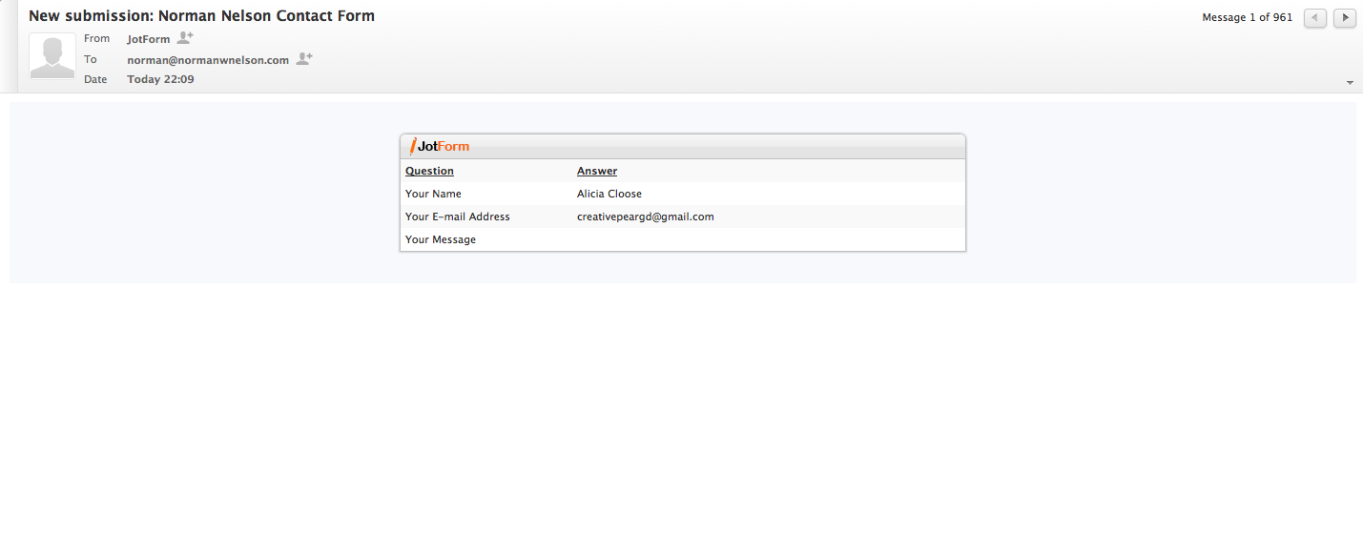
Task: Click the Your E-mail Address label
Action: coord(457,217)
